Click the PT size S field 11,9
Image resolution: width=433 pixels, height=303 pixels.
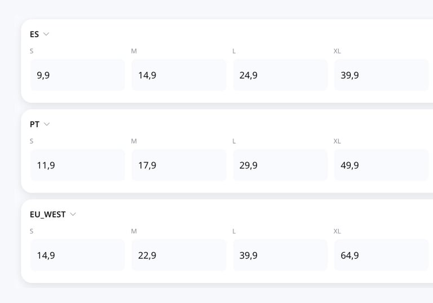pos(77,165)
